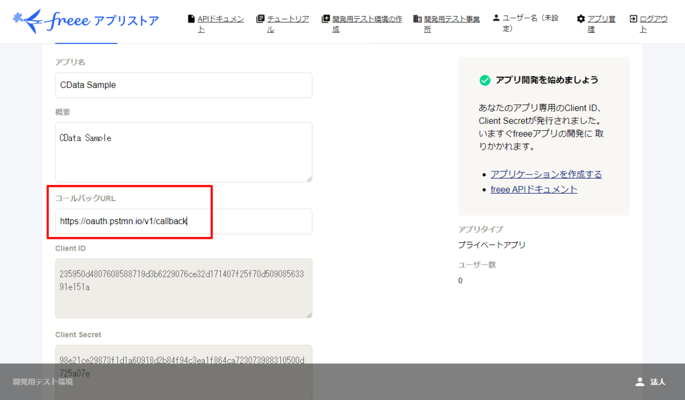Screen dimensions: 685x400
Task: Focus the コールバックURL input field
Action: point(184,221)
